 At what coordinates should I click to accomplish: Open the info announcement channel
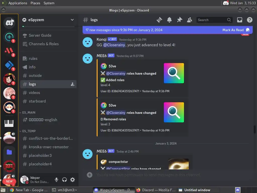(48, 67)
